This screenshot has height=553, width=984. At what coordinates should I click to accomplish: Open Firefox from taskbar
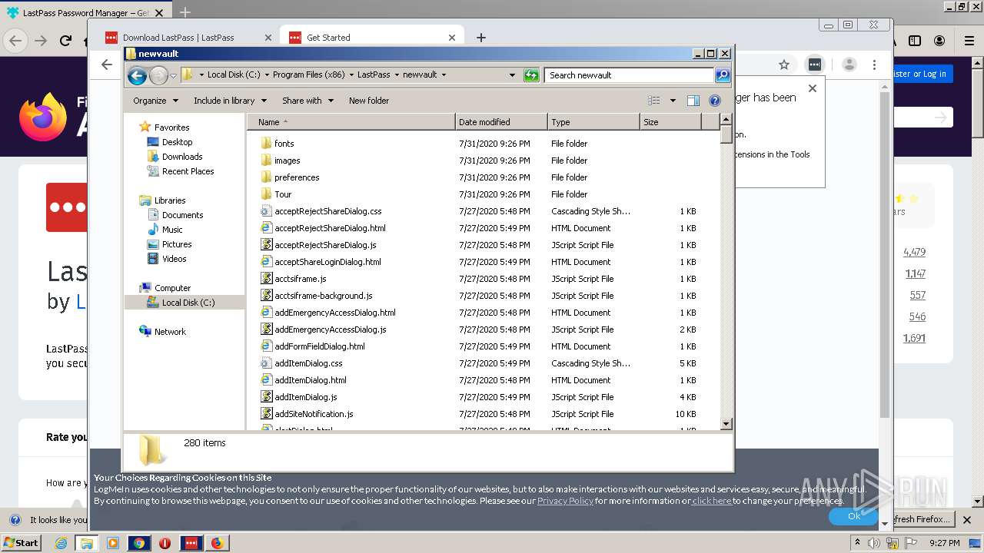(x=218, y=543)
